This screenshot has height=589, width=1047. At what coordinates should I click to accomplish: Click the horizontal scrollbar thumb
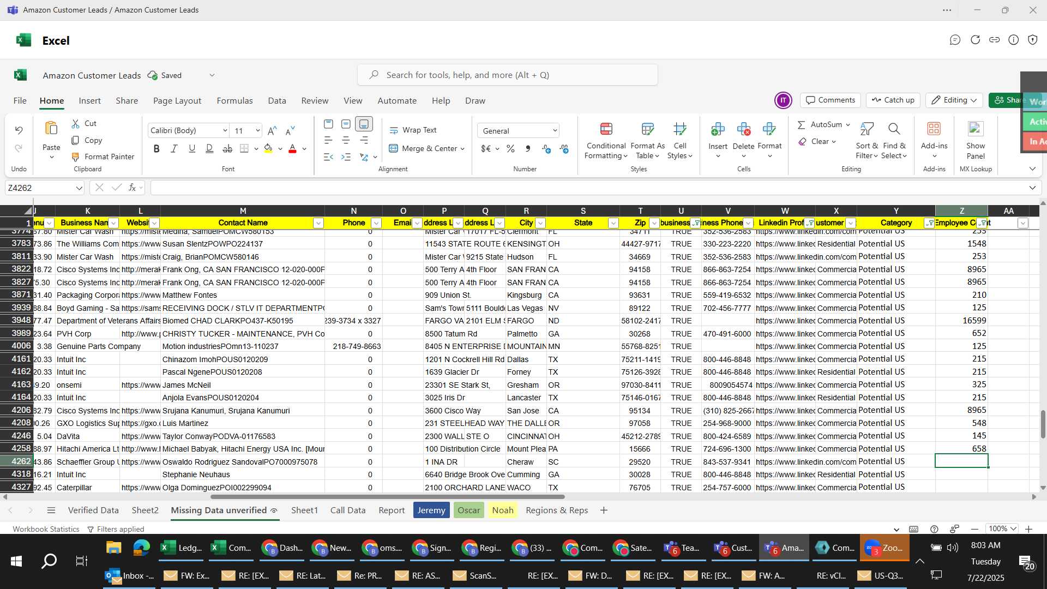tap(388, 497)
